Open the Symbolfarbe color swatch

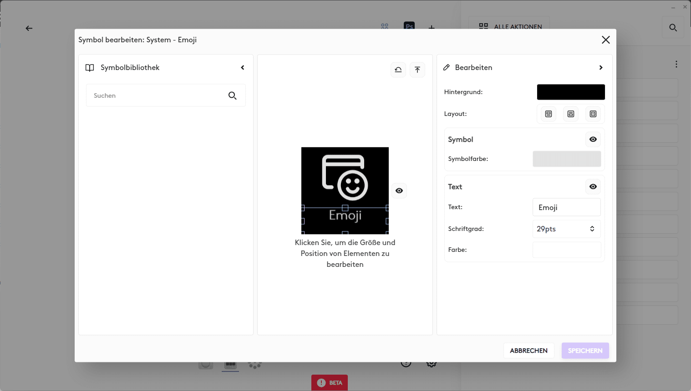click(x=567, y=159)
